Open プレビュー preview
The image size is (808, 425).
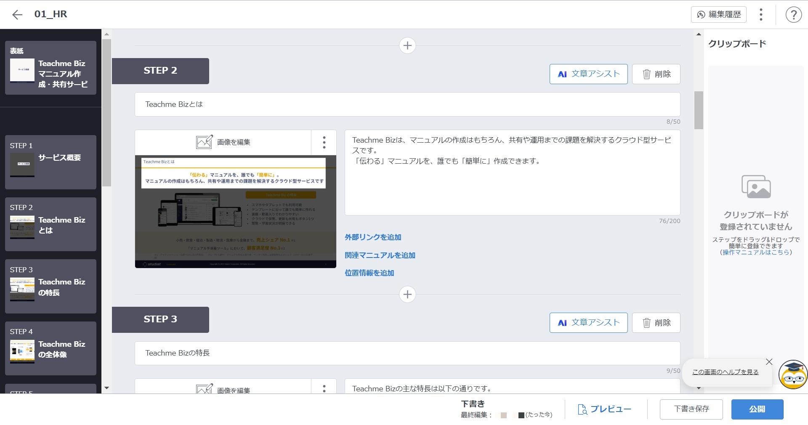[604, 409]
